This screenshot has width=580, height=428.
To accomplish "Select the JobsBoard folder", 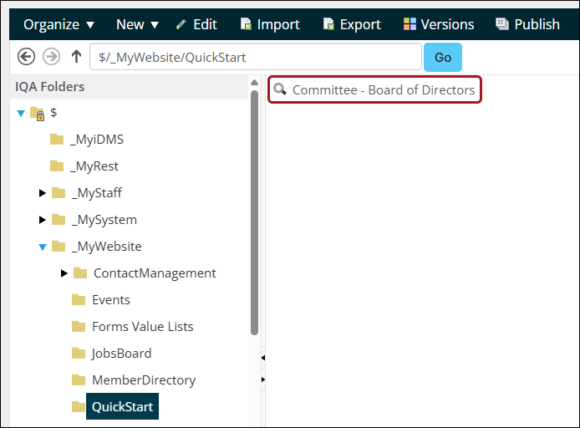I will point(121,353).
